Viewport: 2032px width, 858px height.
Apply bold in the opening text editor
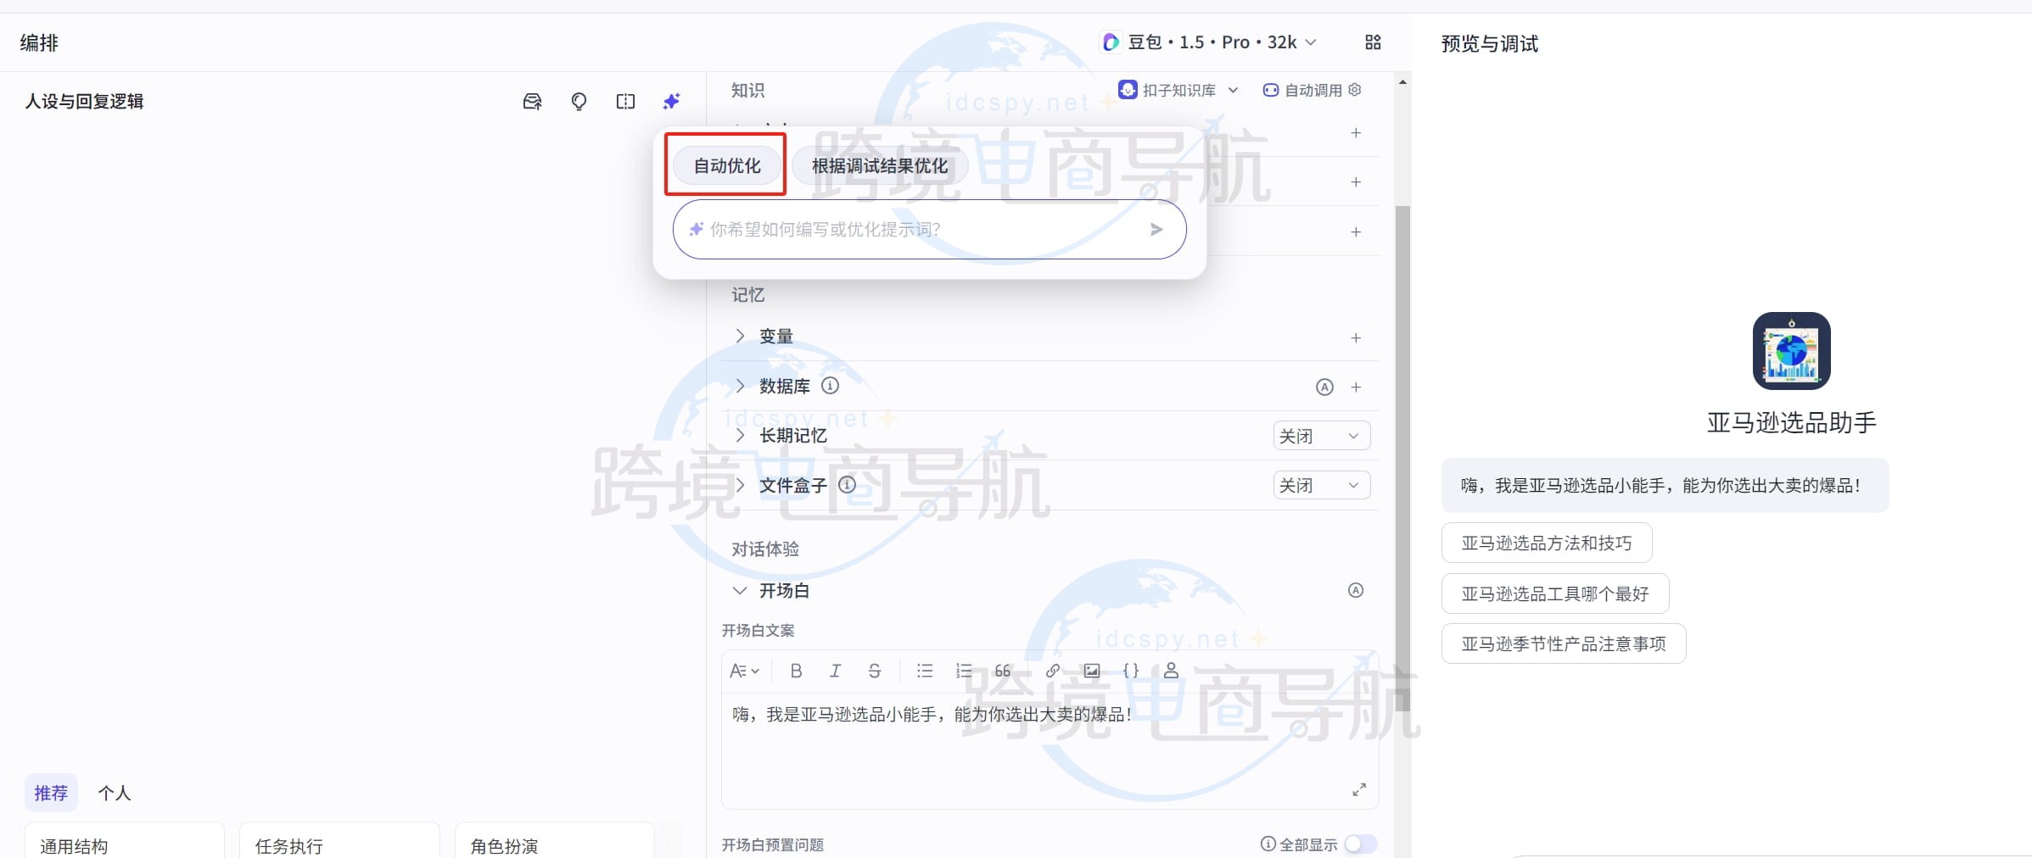pos(796,671)
